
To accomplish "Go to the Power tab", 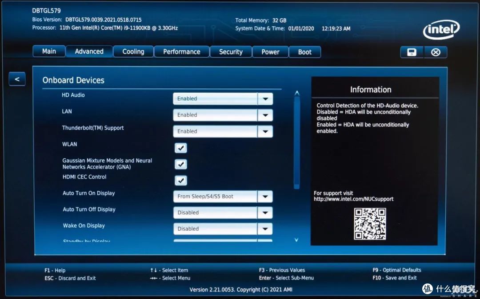I will click(x=270, y=52).
